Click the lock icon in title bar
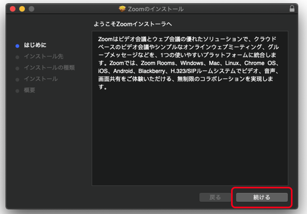This screenshot has width=307, height=214. [x=292, y=9]
